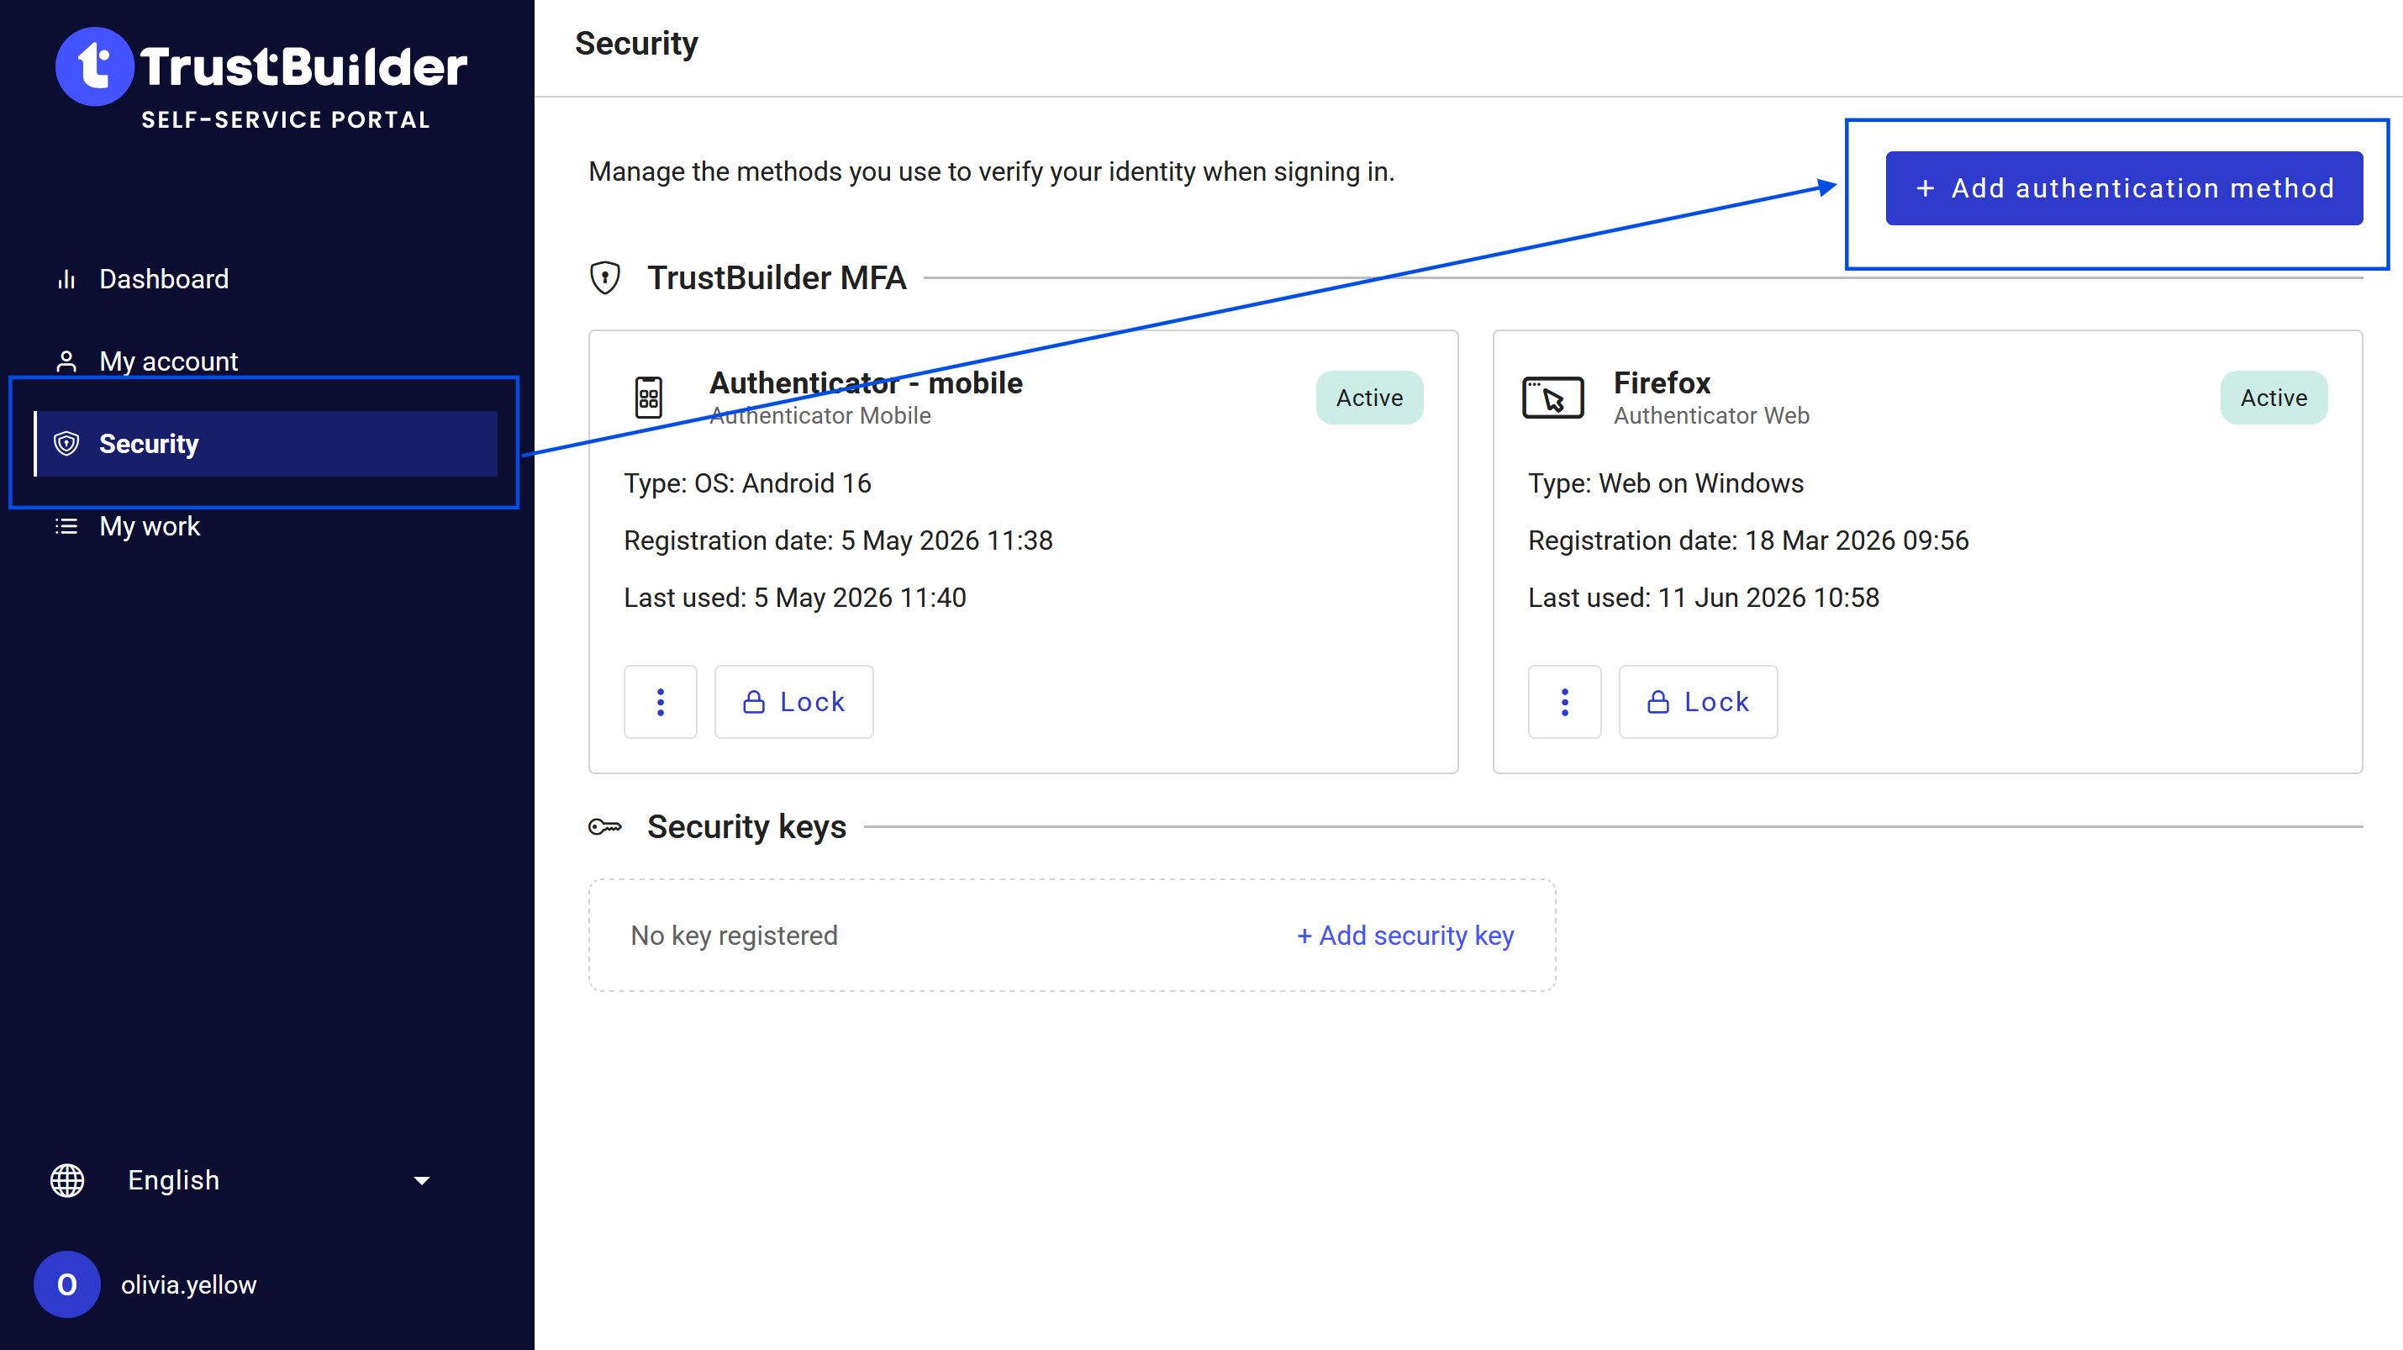Viewport: 2403px width, 1350px height.
Task: Select the Security menu item
Action: tap(266, 444)
